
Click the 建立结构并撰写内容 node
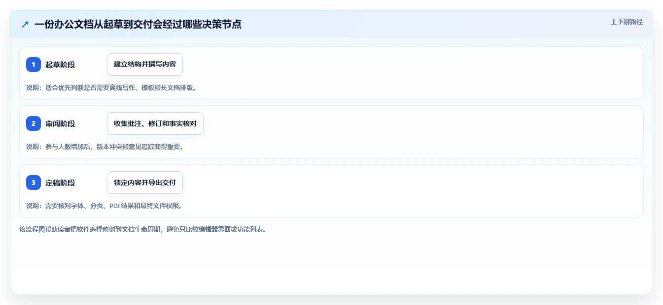click(x=145, y=64)
